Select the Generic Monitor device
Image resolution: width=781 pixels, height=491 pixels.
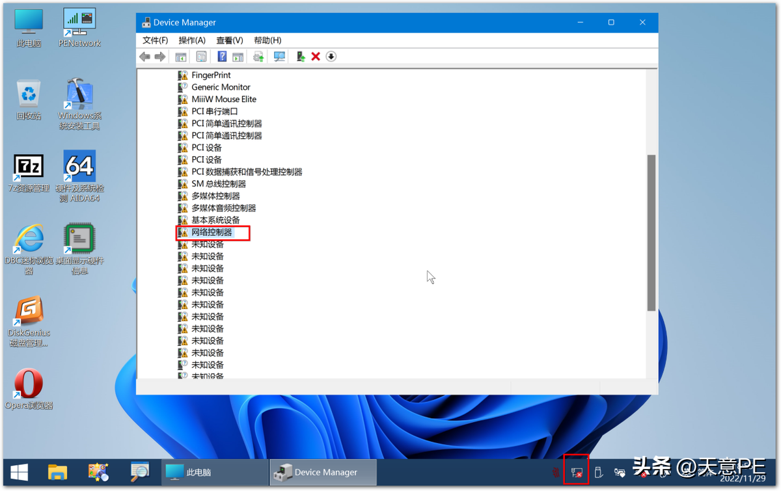221,87
